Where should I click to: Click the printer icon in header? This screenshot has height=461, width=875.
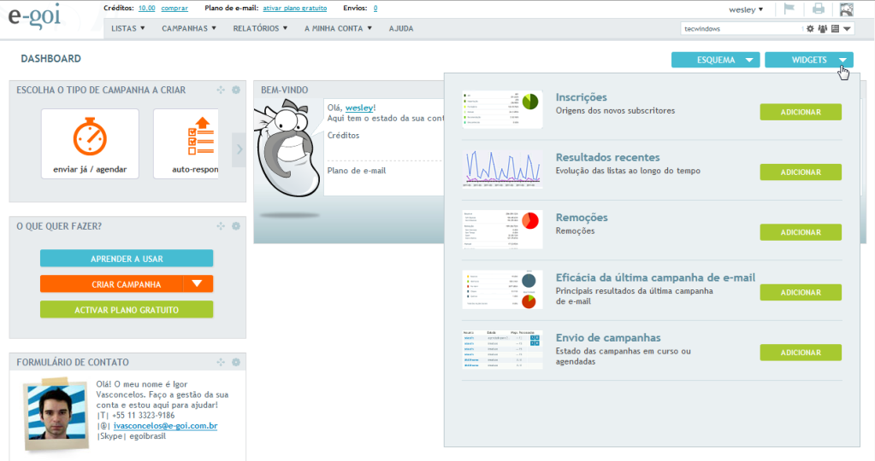tap(819, 9)
